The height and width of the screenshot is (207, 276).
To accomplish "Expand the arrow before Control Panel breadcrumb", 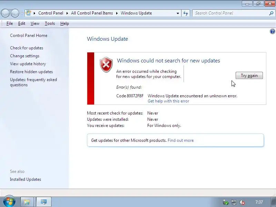I will tap(34, 13).
